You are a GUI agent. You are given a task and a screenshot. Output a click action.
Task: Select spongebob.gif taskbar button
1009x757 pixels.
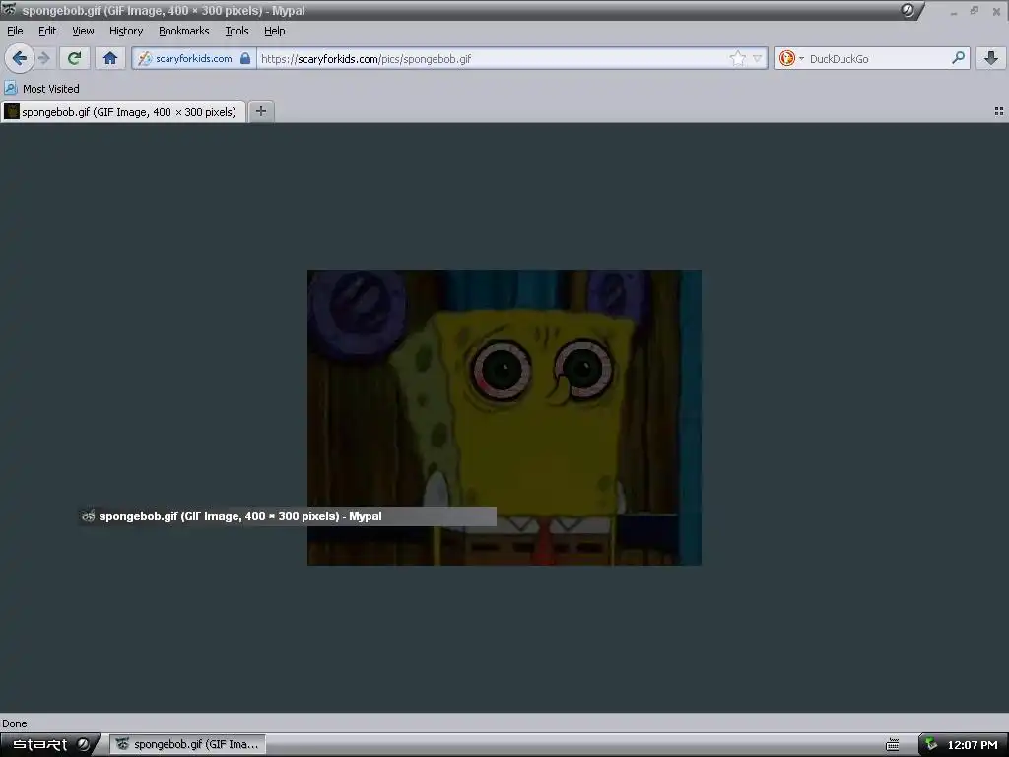coord(187,745)
